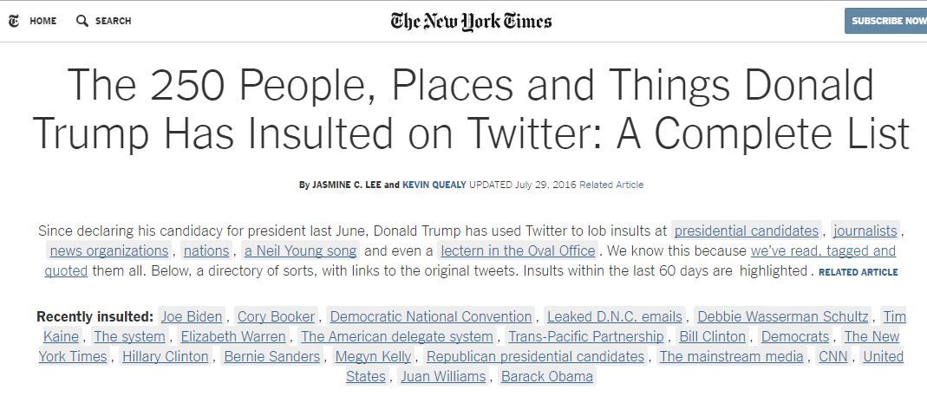Open the Related Article link beside date
This screenshot has width=927, height=403.
(x=611, y=185)
